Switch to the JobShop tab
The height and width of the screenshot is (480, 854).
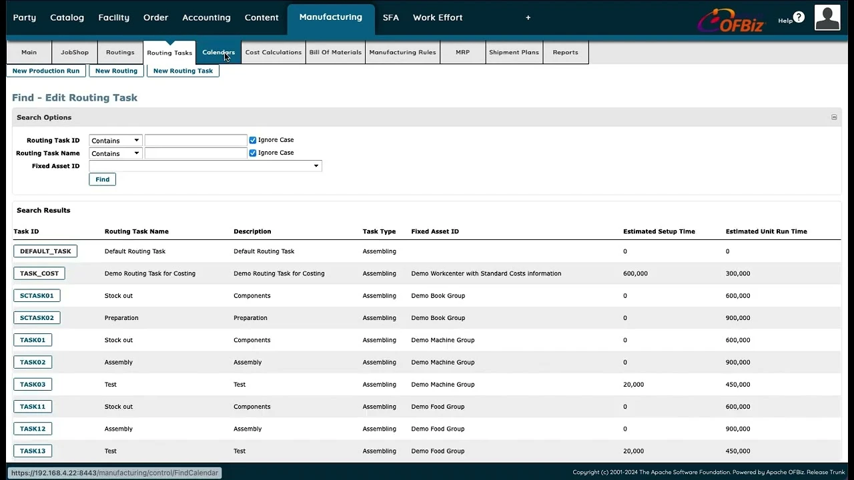pyautogui.click(x=75, y=52)
